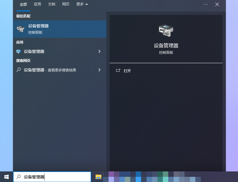The height and width of the screenshot is (182, 238).
Task: Switch to the 应用 tab
Action: pos(37,4)
